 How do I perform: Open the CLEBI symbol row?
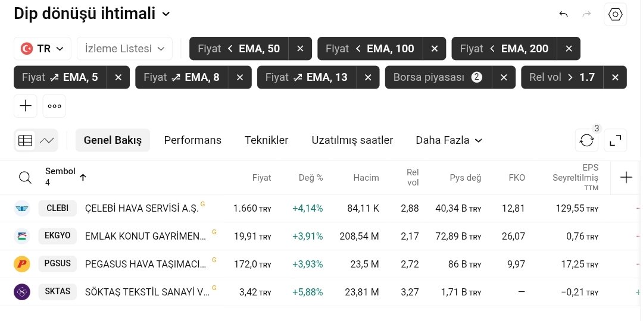click(320, 209)
